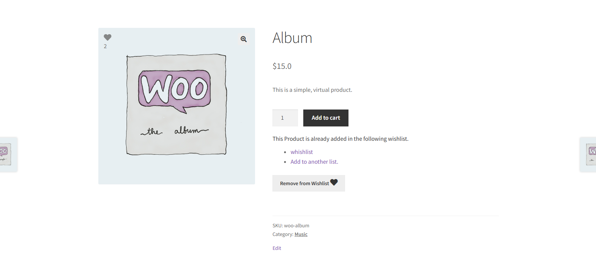Click the quantity input field

tap(285, 118)
